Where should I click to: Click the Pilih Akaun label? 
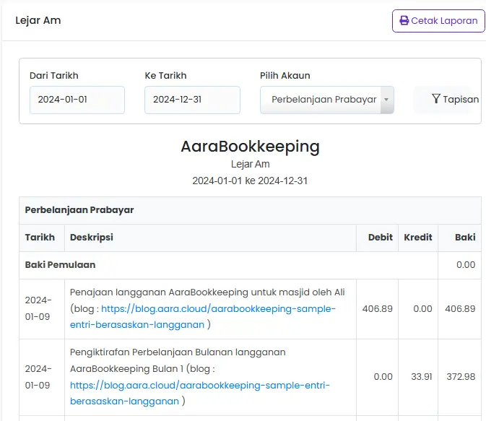tap(285, 76)
